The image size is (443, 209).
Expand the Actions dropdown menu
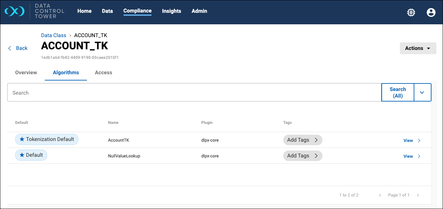pyautogui.click(x=418, y=48)
